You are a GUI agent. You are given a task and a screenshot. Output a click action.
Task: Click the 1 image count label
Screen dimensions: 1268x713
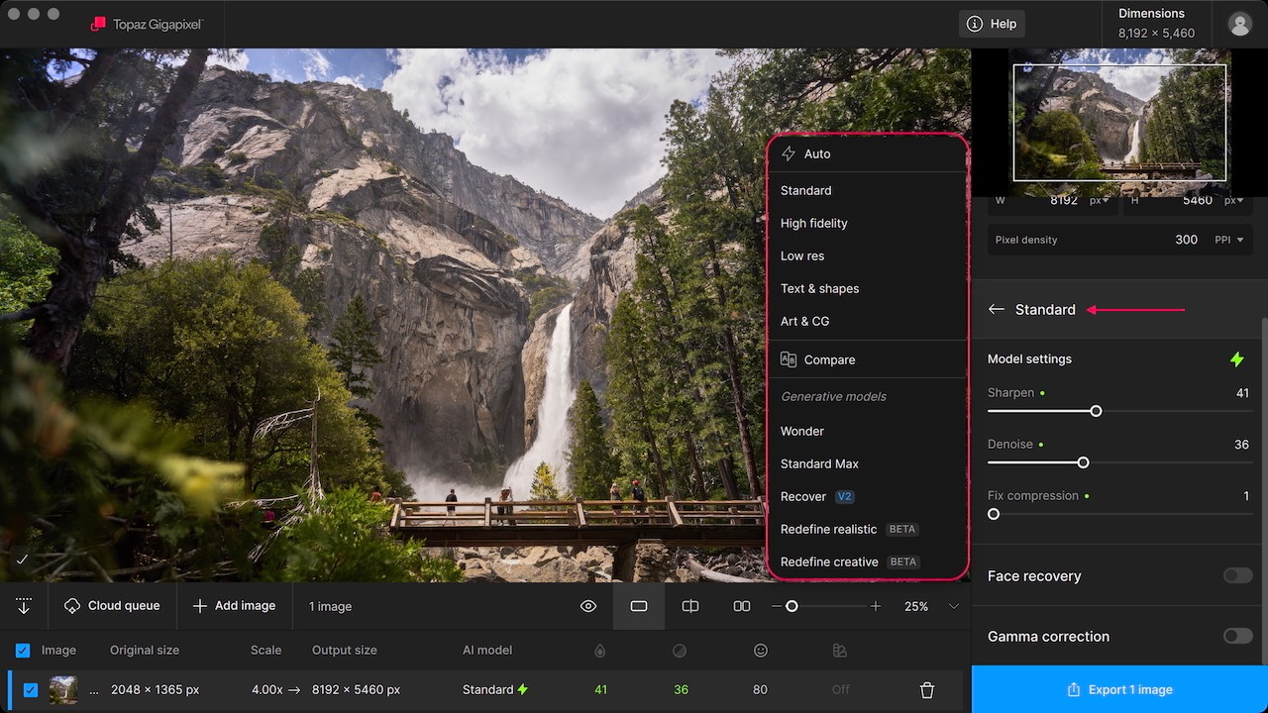click(x=330, y=606)
